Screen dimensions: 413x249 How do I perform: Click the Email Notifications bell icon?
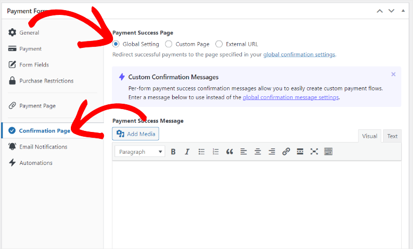point(12,146)
